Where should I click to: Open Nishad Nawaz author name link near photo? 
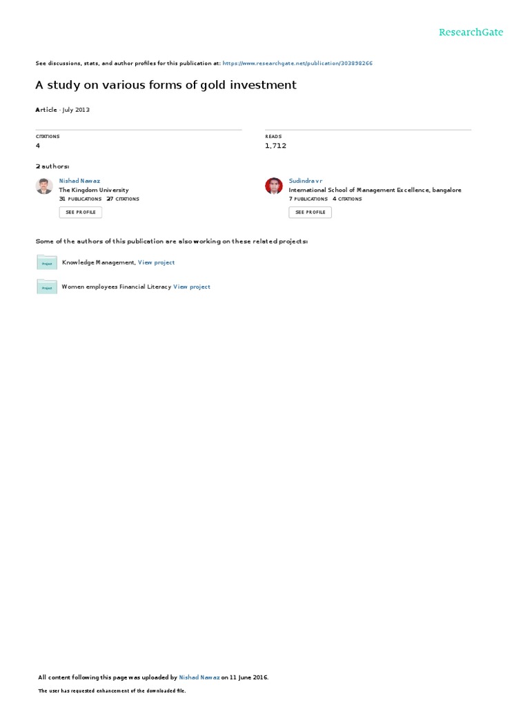(79, 181)
